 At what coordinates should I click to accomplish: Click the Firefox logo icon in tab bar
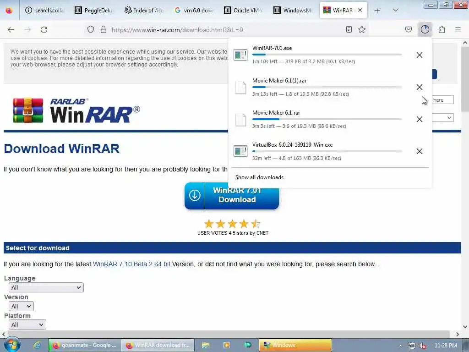(9, 11)
